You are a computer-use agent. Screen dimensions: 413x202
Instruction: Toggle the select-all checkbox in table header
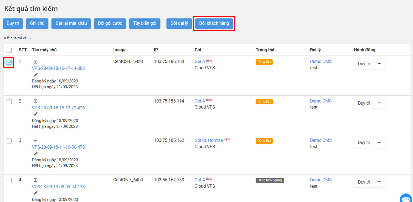pos(9,50)
